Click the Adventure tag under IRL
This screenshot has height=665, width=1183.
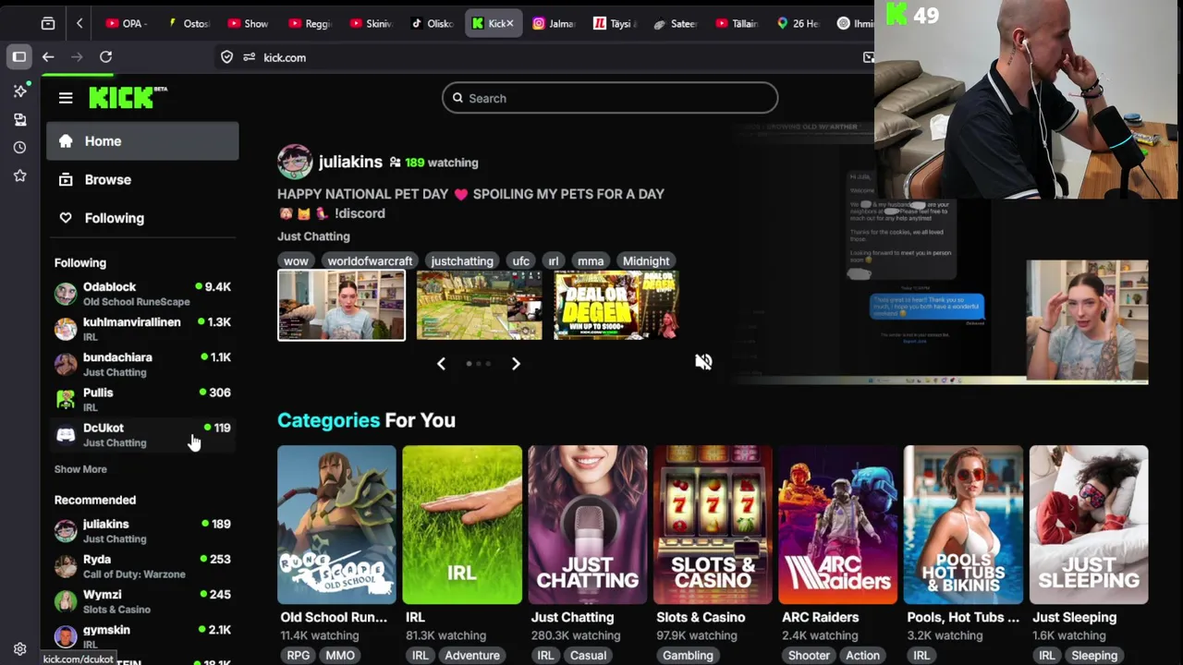[472, 655]
